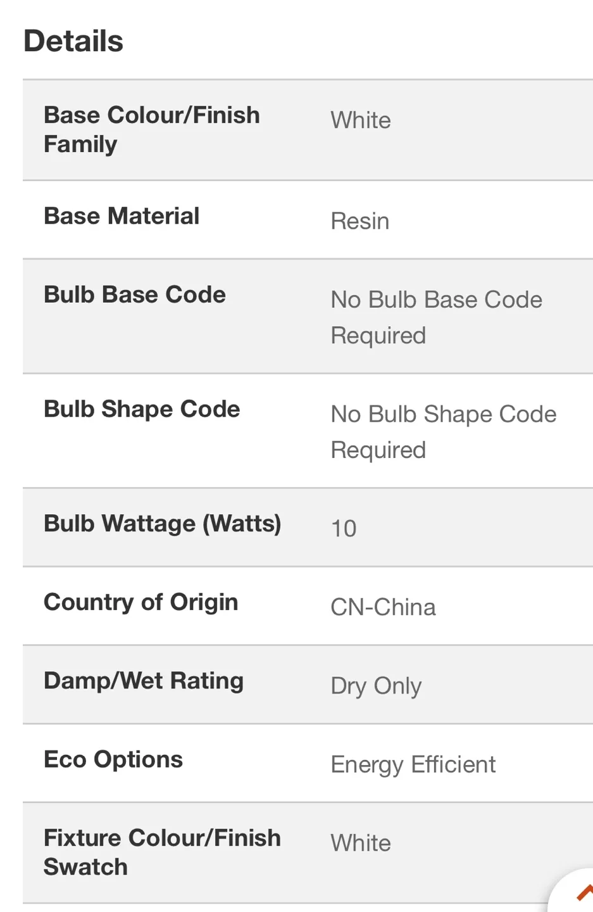Image resolution: width=593 pixels, height=912 pixels.
Task: Tap the White value for Base Colour/Finish Family
Action: [361, 120]
